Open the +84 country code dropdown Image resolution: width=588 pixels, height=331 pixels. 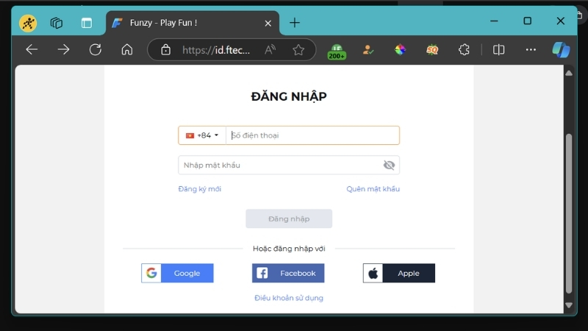pyautogui.click(x=202, y=135)
